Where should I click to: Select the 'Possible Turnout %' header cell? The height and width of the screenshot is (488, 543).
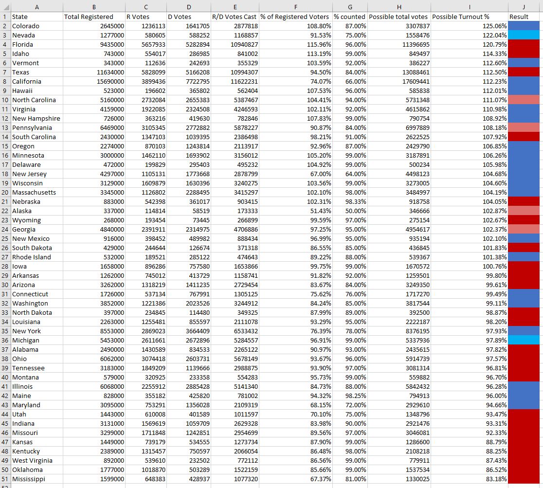point(469,17)
